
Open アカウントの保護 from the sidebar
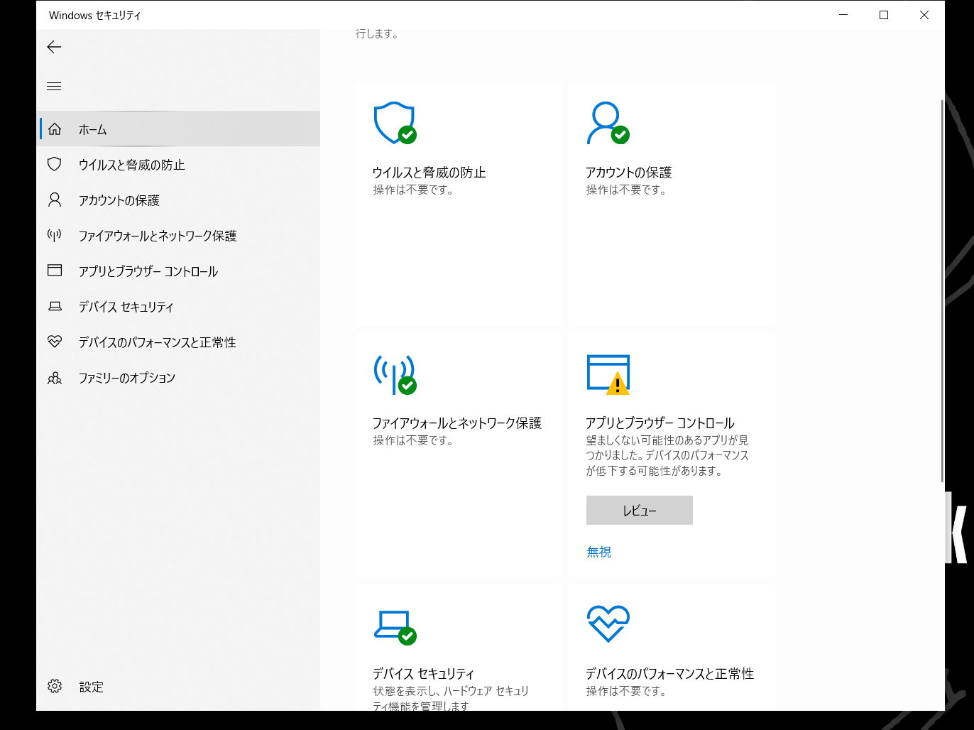click(x=119, y=200)
